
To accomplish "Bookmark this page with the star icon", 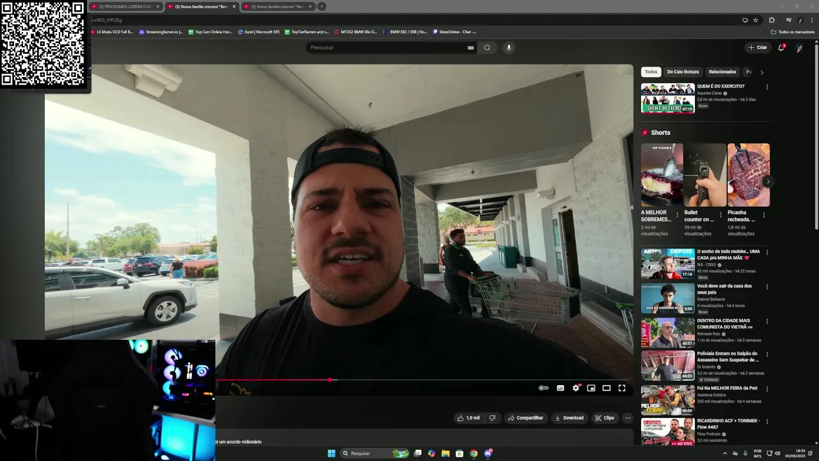I will (x=756, y=20).
